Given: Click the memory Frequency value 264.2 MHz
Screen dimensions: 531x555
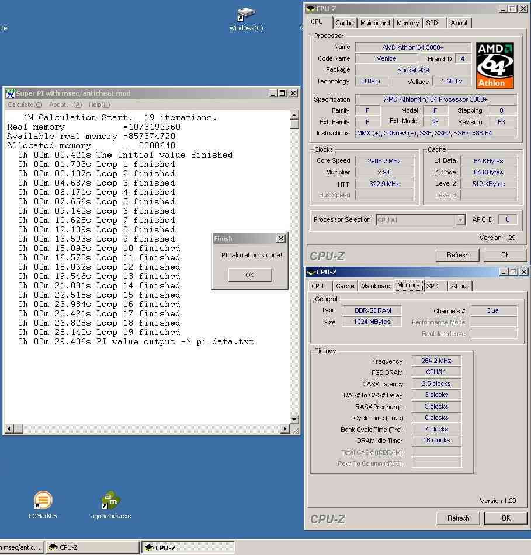Looking at the screenshot, I should coord(436,361).
